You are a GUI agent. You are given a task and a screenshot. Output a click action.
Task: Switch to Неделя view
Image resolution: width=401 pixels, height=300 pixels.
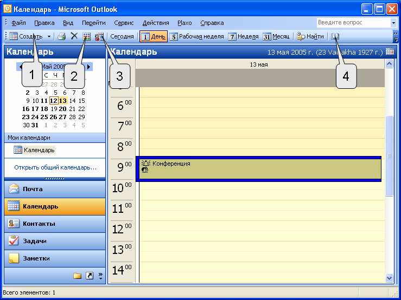coord(244,36)
